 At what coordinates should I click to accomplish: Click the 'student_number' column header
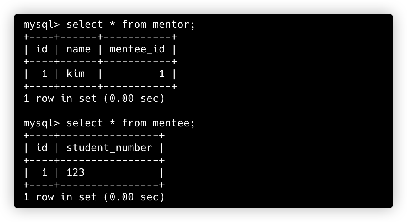coord(109,148)
